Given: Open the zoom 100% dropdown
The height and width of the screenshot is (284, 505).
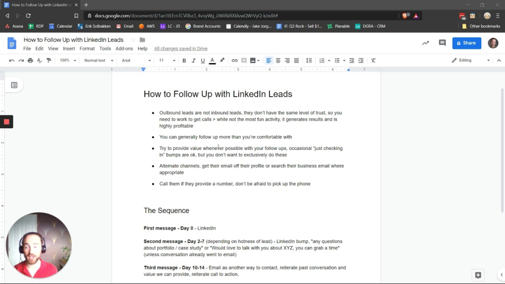Looking at the screenshot, I should coord(68,61).
